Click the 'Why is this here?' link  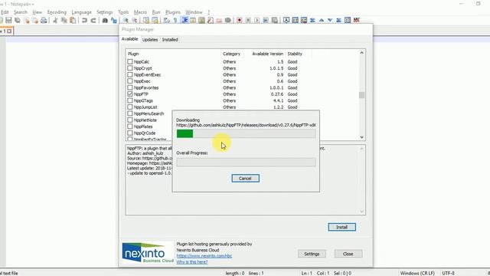(192, 262)
